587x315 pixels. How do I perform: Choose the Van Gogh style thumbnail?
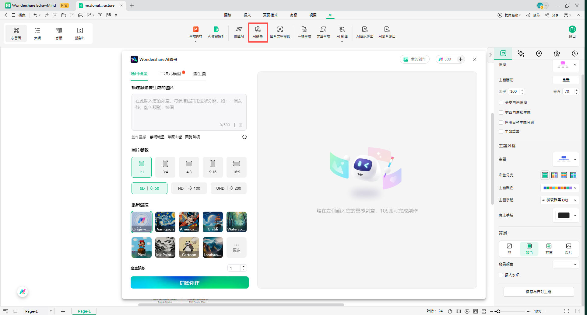pos(165,222)
